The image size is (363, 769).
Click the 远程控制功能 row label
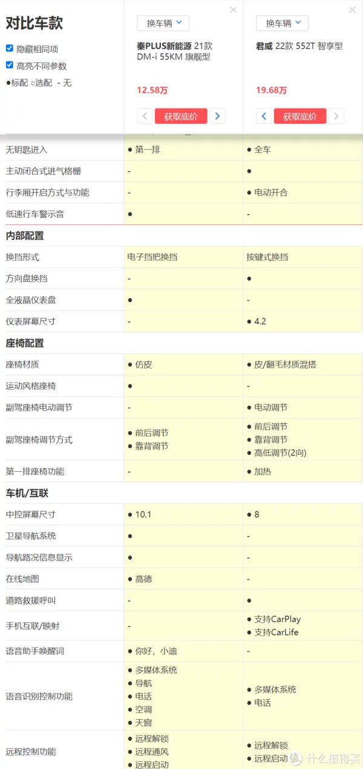point(30,751)
